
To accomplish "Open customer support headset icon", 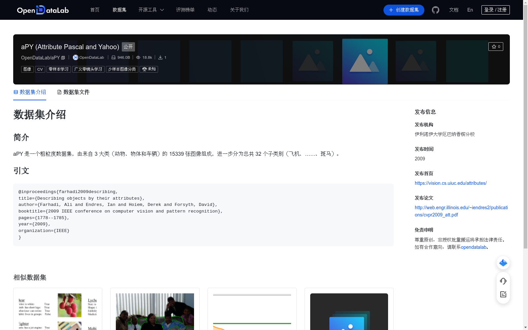I will [x=503, y=281].
